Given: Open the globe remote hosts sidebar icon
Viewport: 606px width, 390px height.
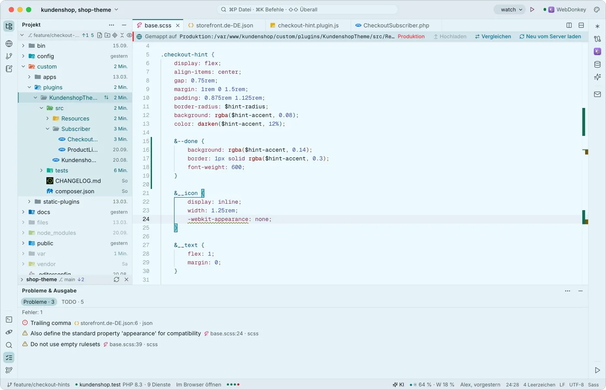Looking at the screenshot, I should (x=9, y=43).
